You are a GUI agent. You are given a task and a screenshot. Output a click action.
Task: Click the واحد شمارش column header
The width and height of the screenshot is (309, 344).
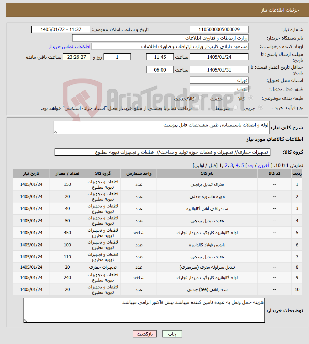[x=139, y=173]
